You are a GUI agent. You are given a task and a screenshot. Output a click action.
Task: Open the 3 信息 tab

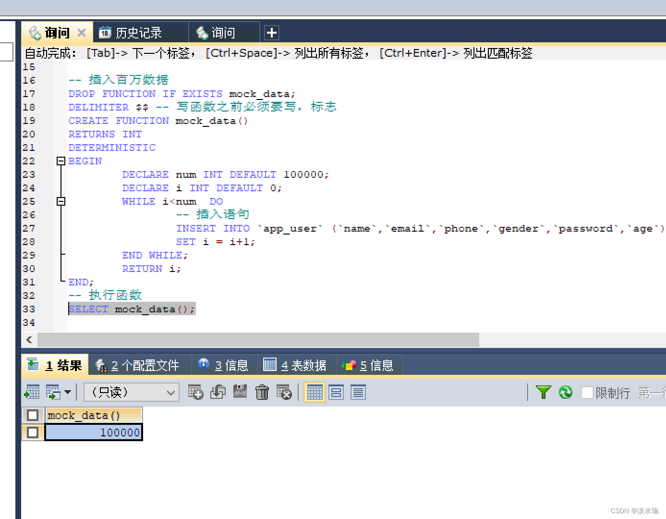(x=224, y=365)
